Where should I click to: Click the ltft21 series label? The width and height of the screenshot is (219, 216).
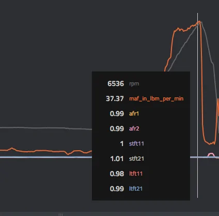point(136,189)
